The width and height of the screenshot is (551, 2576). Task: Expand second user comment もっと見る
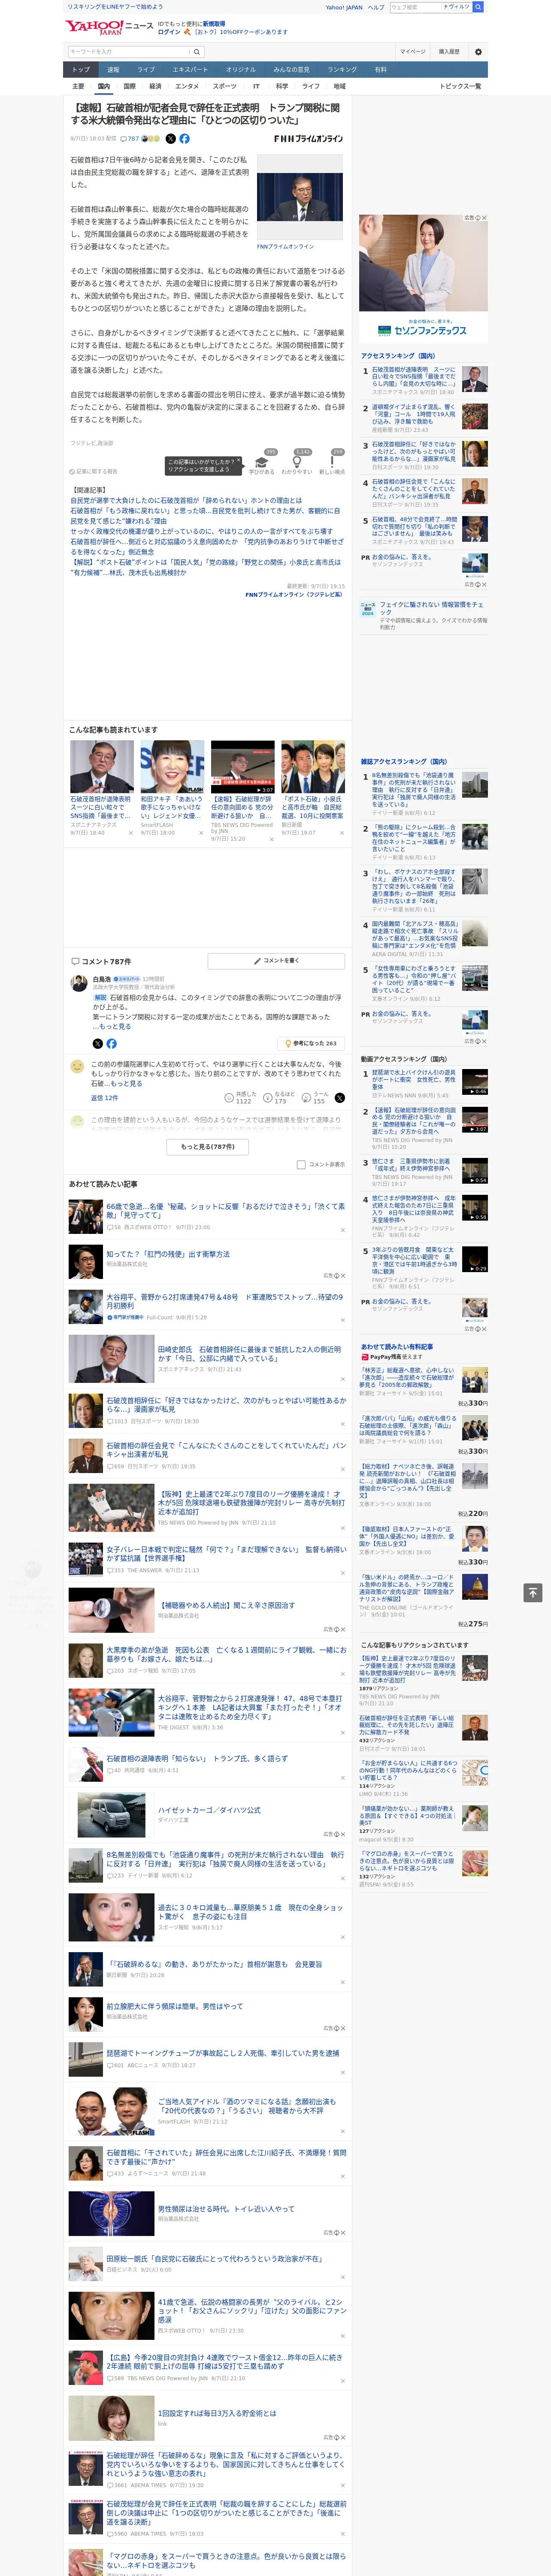click(124, 1083)
